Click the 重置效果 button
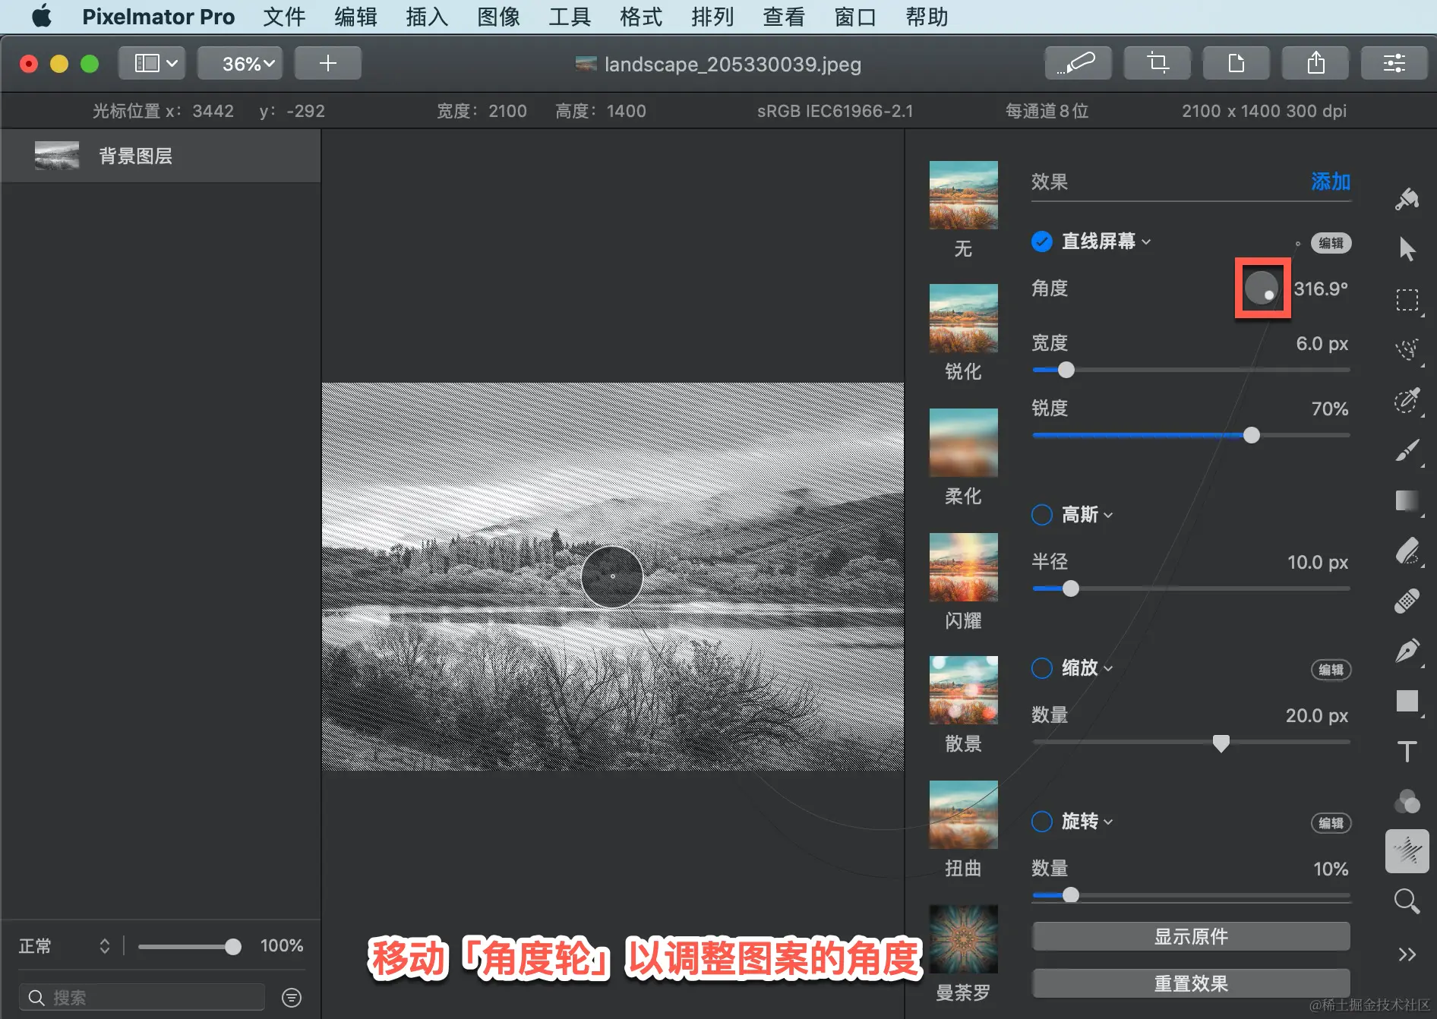The image size is (1437, 1019). coord(1191,983)
